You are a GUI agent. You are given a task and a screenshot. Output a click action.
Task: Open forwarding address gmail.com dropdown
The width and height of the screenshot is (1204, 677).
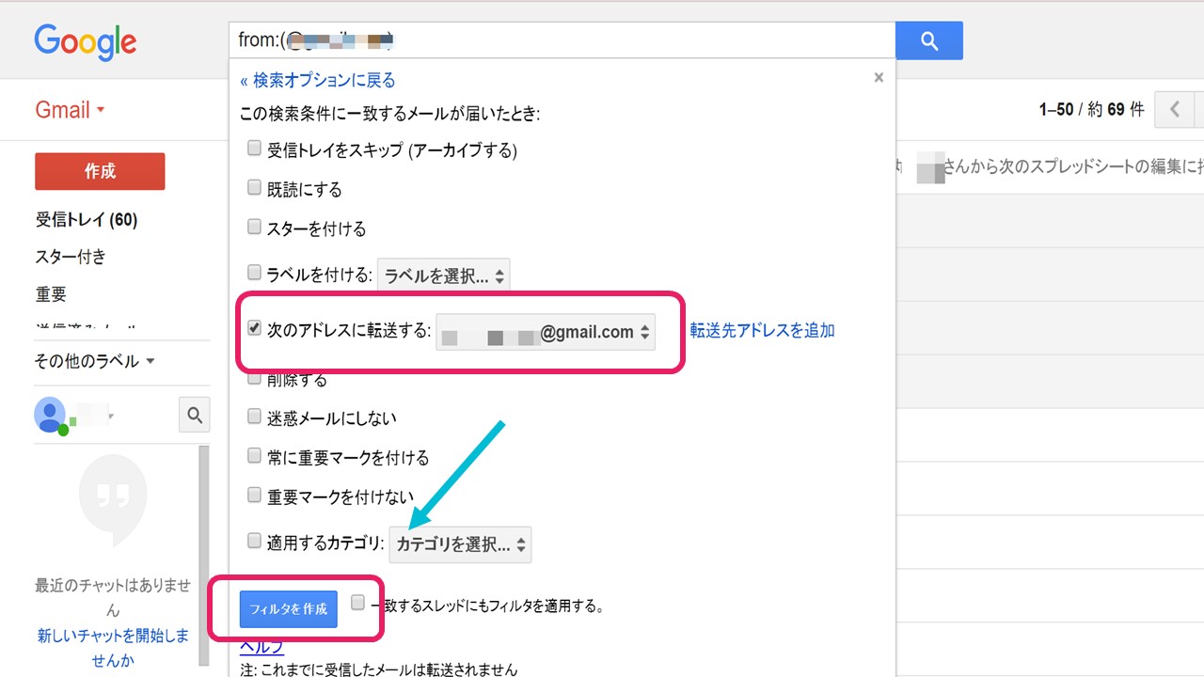[x=546, y=332]
